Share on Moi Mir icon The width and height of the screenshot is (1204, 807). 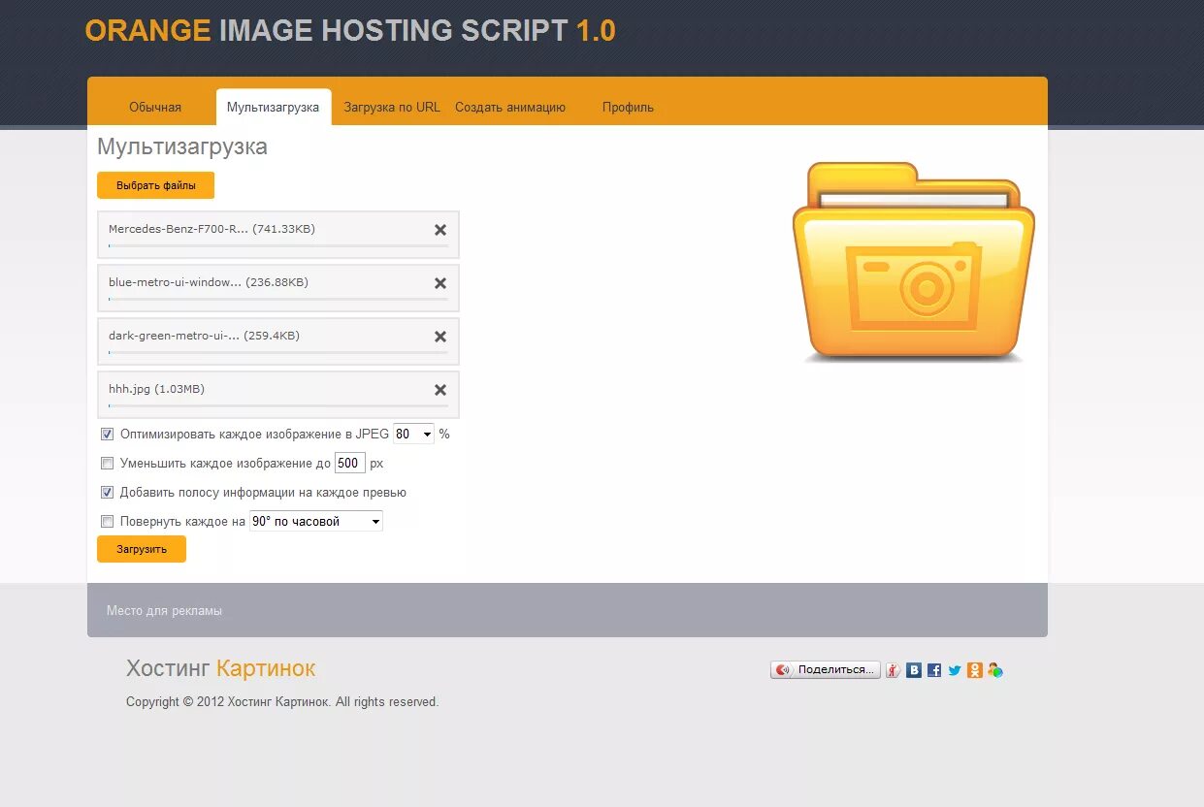point(994,670)
